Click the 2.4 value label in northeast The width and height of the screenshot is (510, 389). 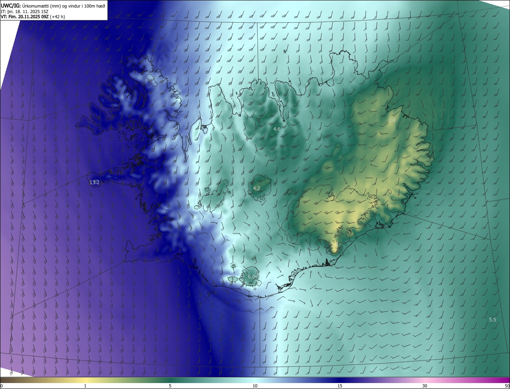(392, 120)
